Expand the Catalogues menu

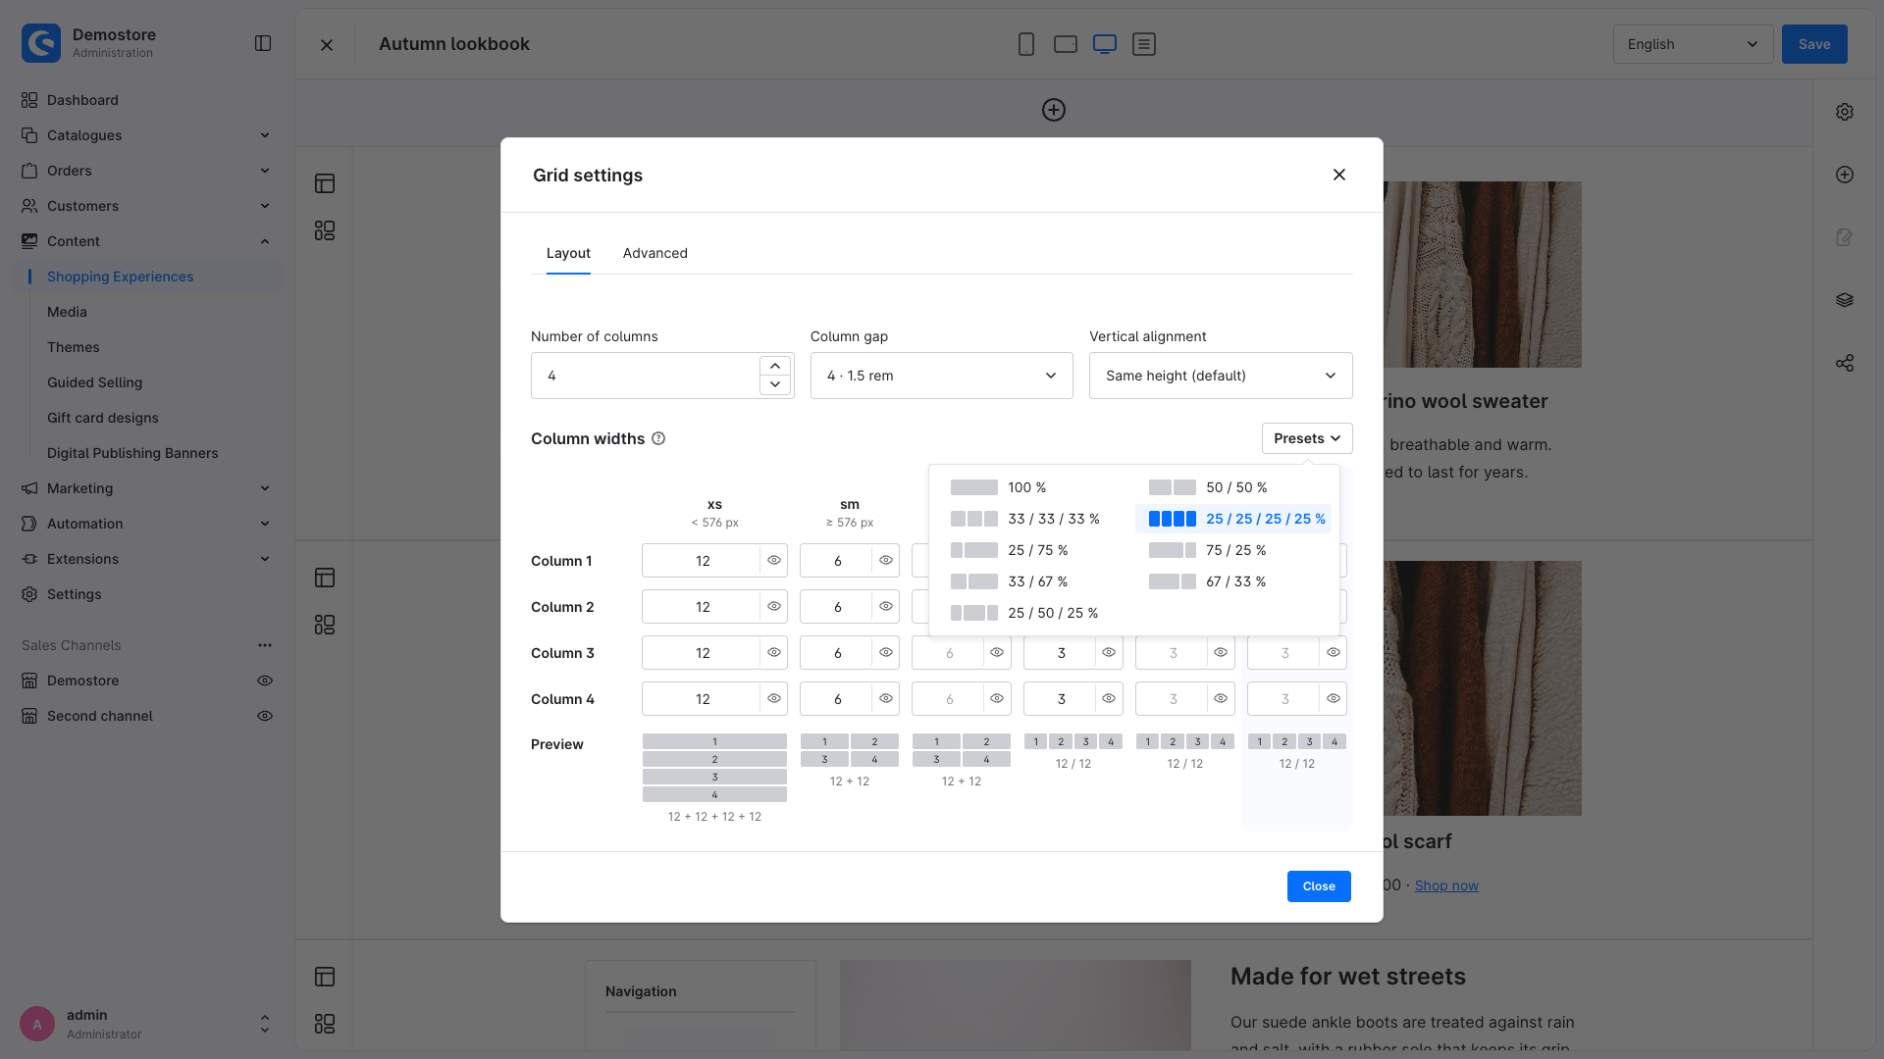tap(147, 135)
